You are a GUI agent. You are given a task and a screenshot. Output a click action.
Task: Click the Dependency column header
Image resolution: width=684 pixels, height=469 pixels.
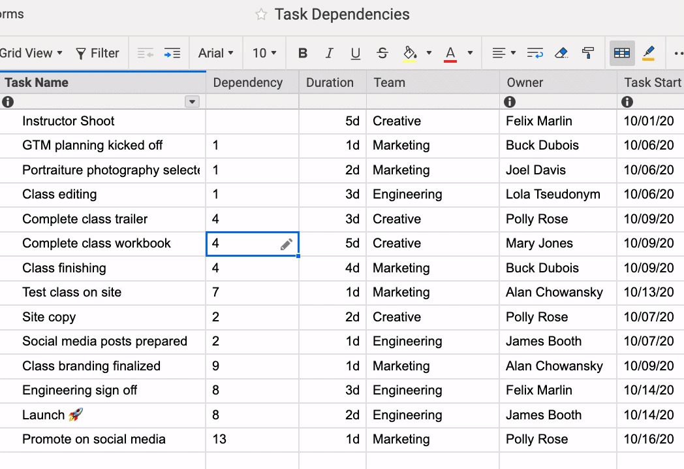(248, 82)
